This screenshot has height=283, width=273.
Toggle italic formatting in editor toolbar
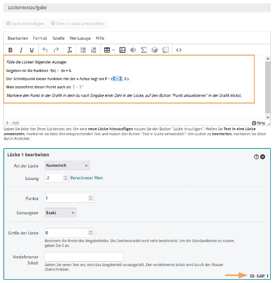point(21,50)
